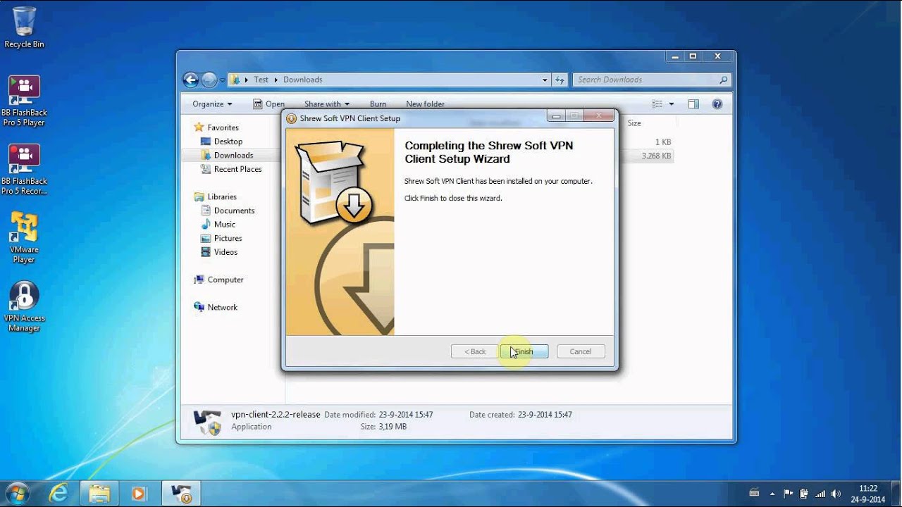This screenshot has height=507, width=902.
Task: Select the file row showing 3.268 KB
Action: click(x=646, y=156)
